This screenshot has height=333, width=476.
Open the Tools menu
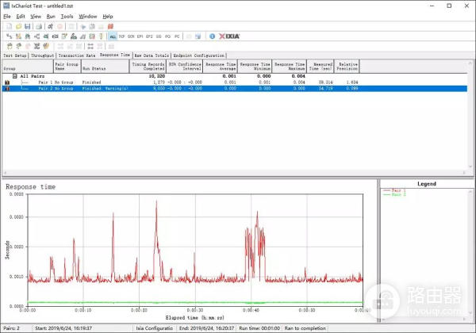coord(67,16)
